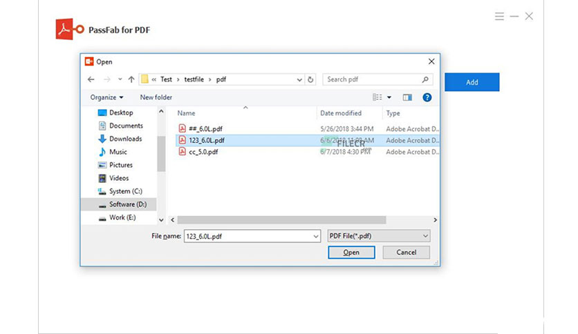Select the file cc_5.0.pdf
This screenshot has height=334, width=578.
tap(203, 152)
